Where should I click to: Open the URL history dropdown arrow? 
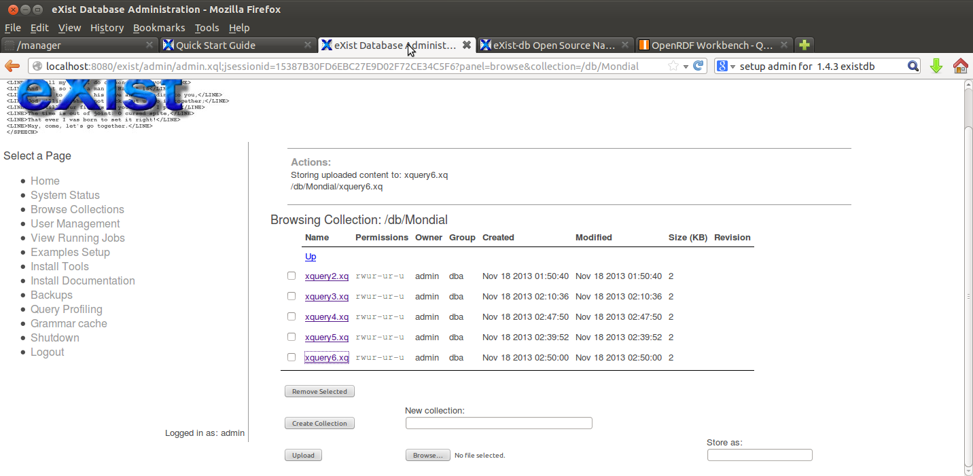coord(686,66)
